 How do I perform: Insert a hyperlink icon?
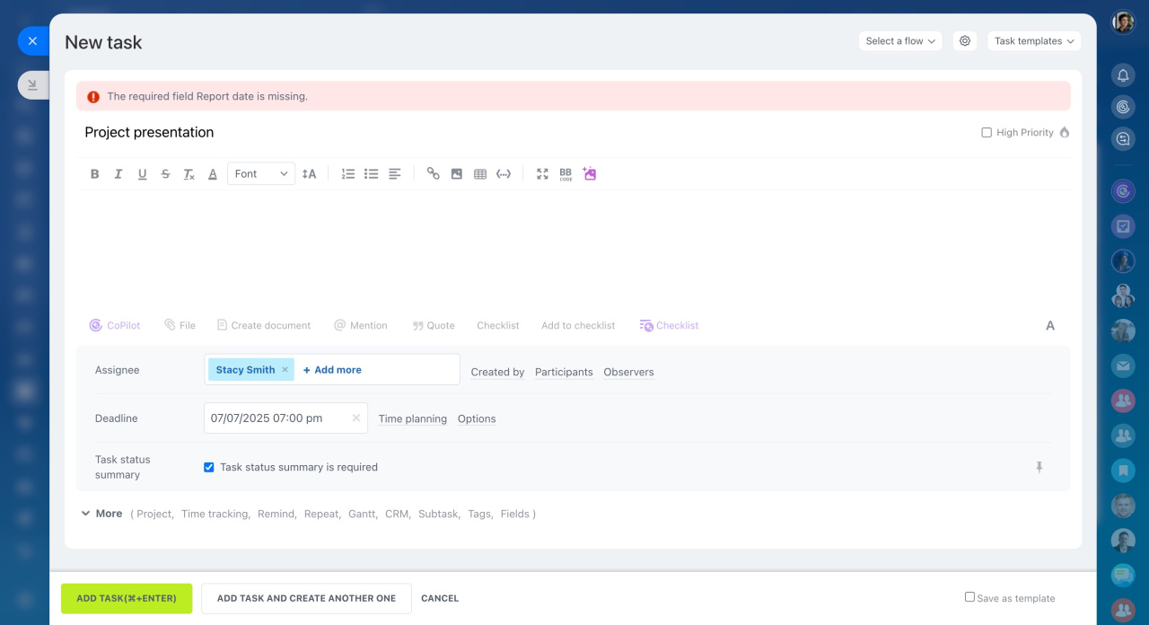(x=434, y=174)
